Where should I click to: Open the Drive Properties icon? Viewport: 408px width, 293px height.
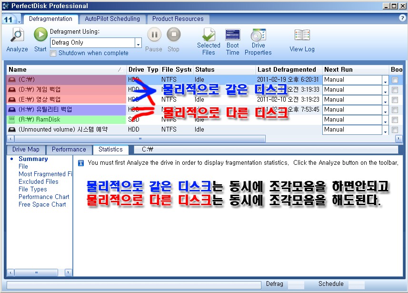[x=258, y=35]
